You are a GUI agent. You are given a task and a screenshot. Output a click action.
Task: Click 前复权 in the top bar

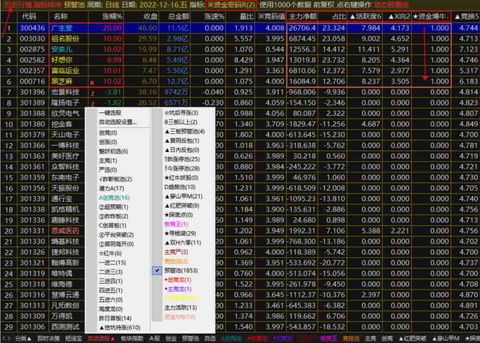coord(324,5)
